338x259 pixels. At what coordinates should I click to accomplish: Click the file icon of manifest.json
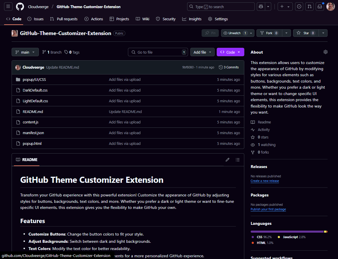[18, 133]
